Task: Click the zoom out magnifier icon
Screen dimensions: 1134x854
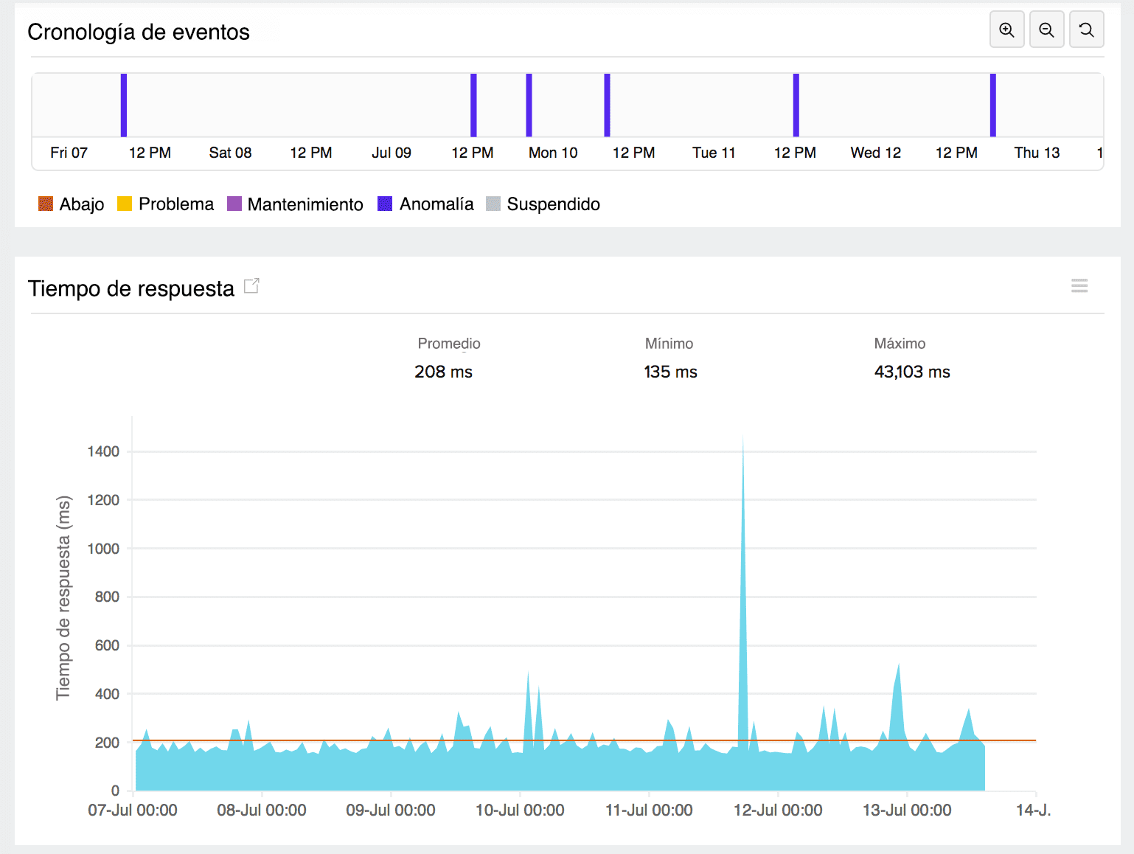Action: [1046, 29]
